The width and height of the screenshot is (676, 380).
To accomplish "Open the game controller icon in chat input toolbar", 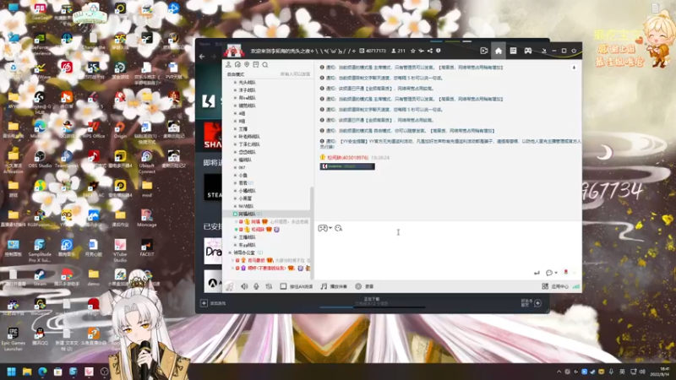I will click(323, 228).
